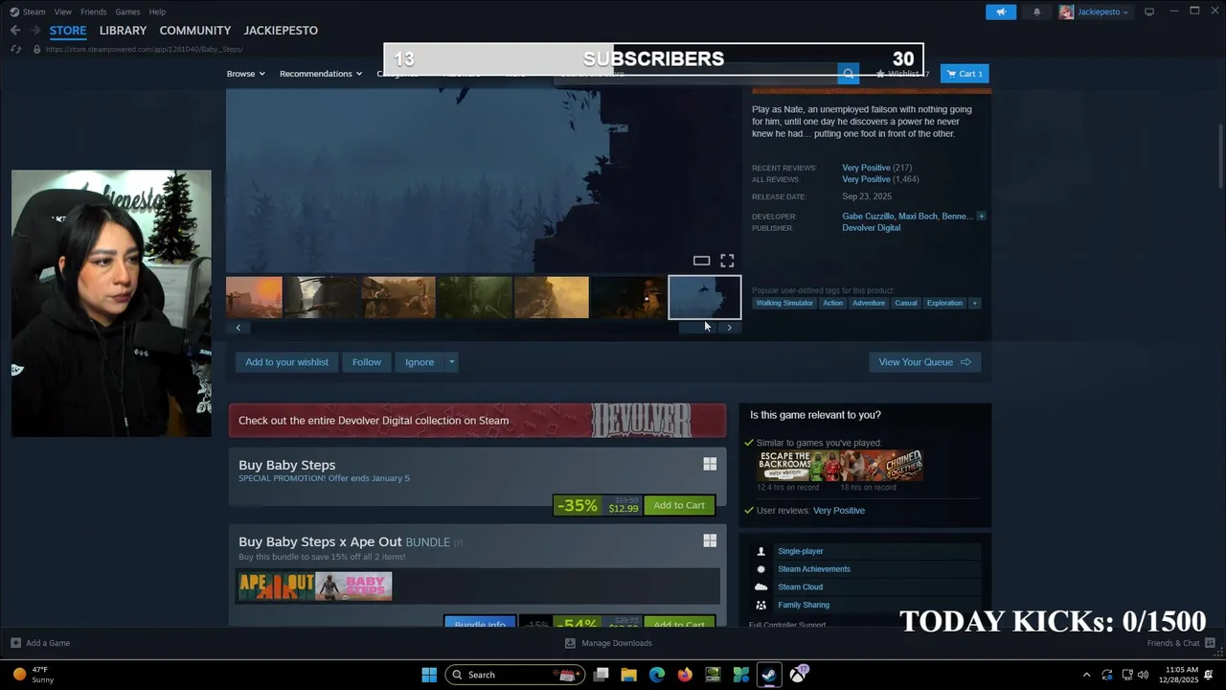Image resolution: width=1226 pixels, height=690 pixels.
Task: Open Manage Downloads
Action: [608, 643]
